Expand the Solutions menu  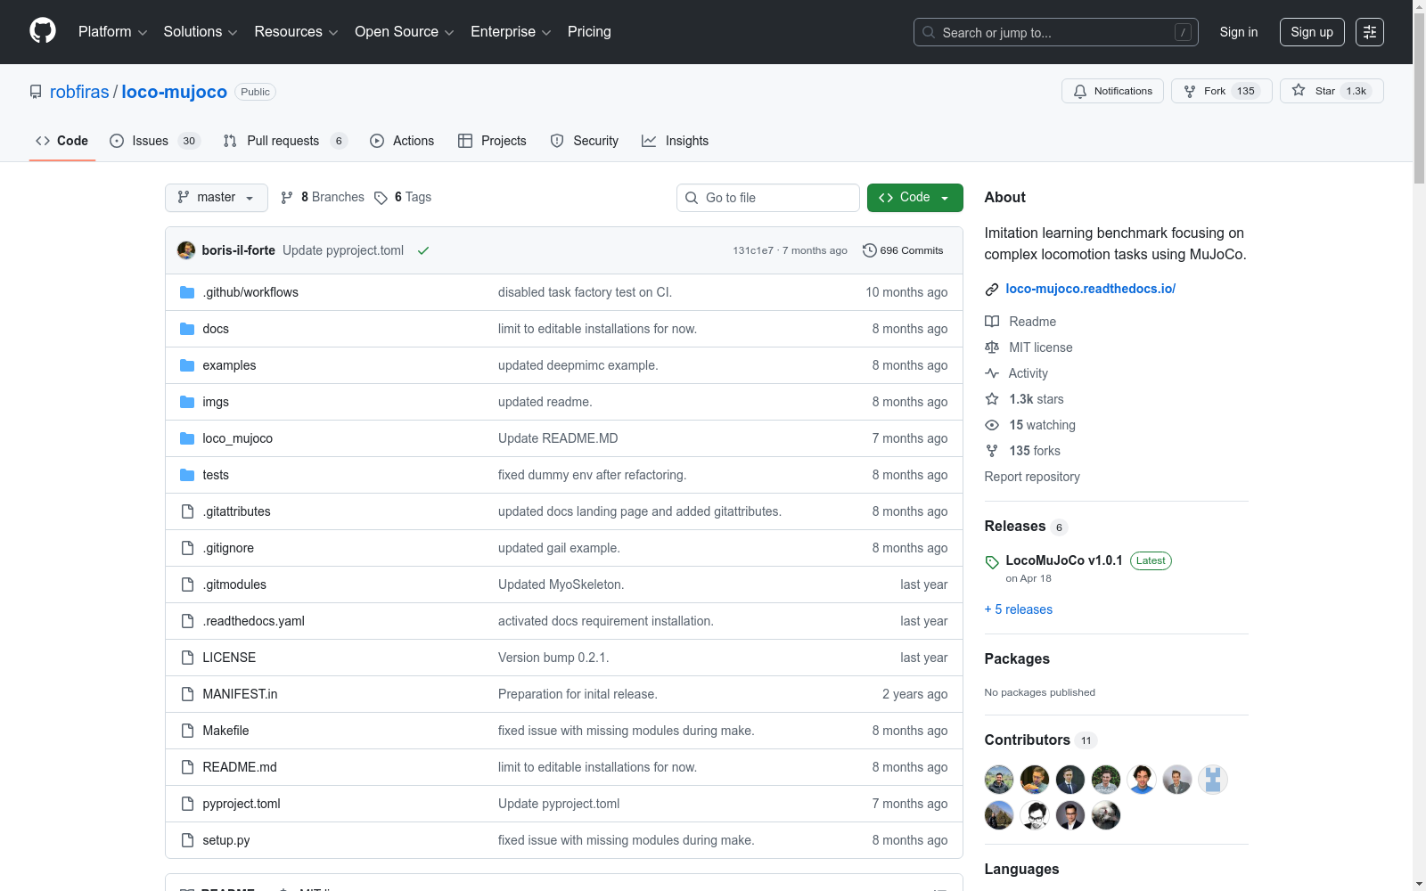pyautogui.click(x=201, y=32)
